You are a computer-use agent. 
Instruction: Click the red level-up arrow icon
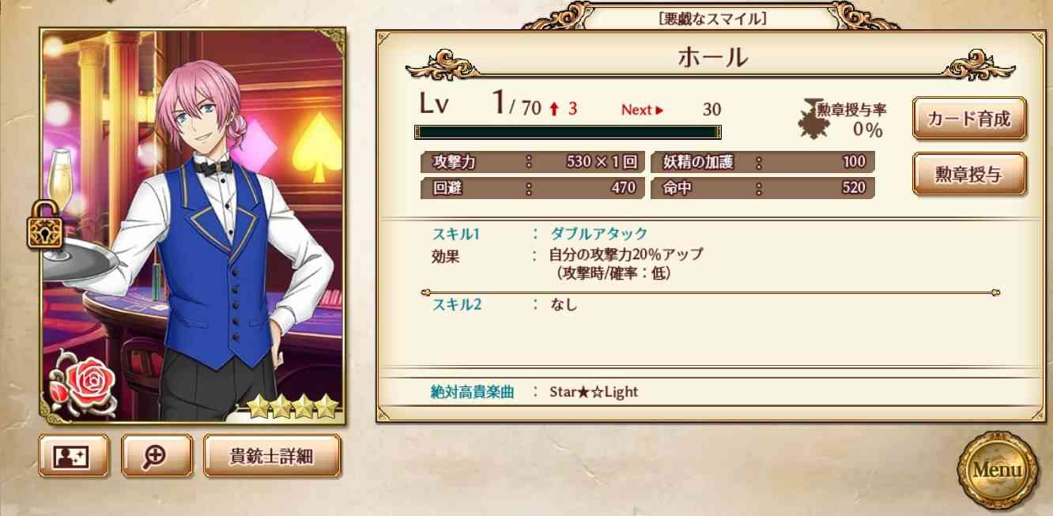(x=554, y=110)
